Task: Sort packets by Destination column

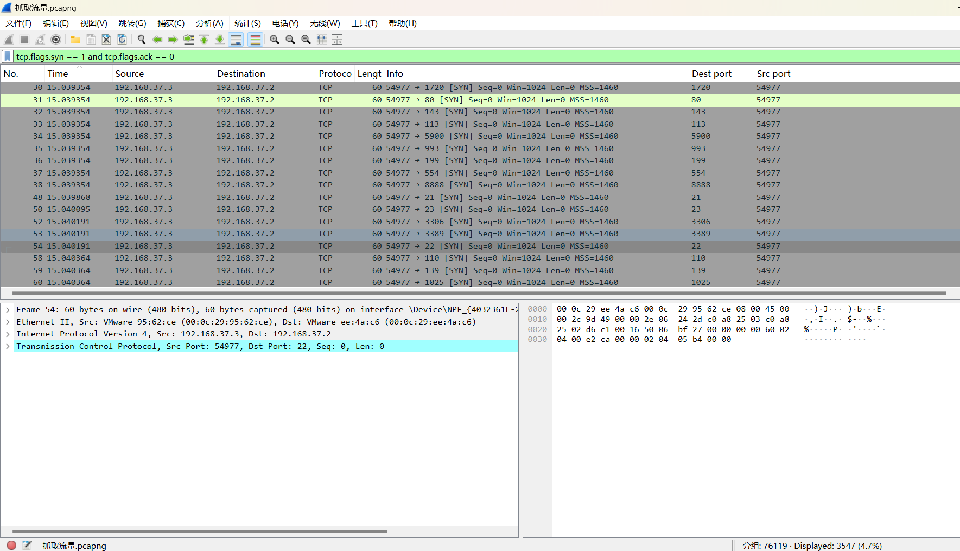Action: (265, 74)
